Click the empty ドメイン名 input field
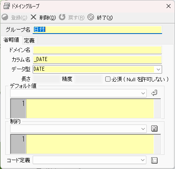The image size is (175, 169). pyautogui.click(x=97, y=50)
